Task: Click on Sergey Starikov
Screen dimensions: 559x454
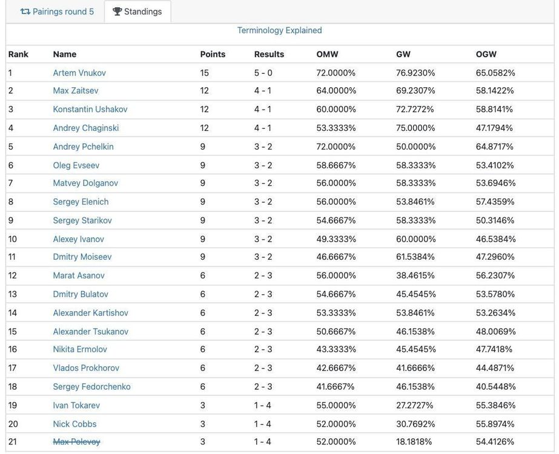Action: (x=82, y=220)
